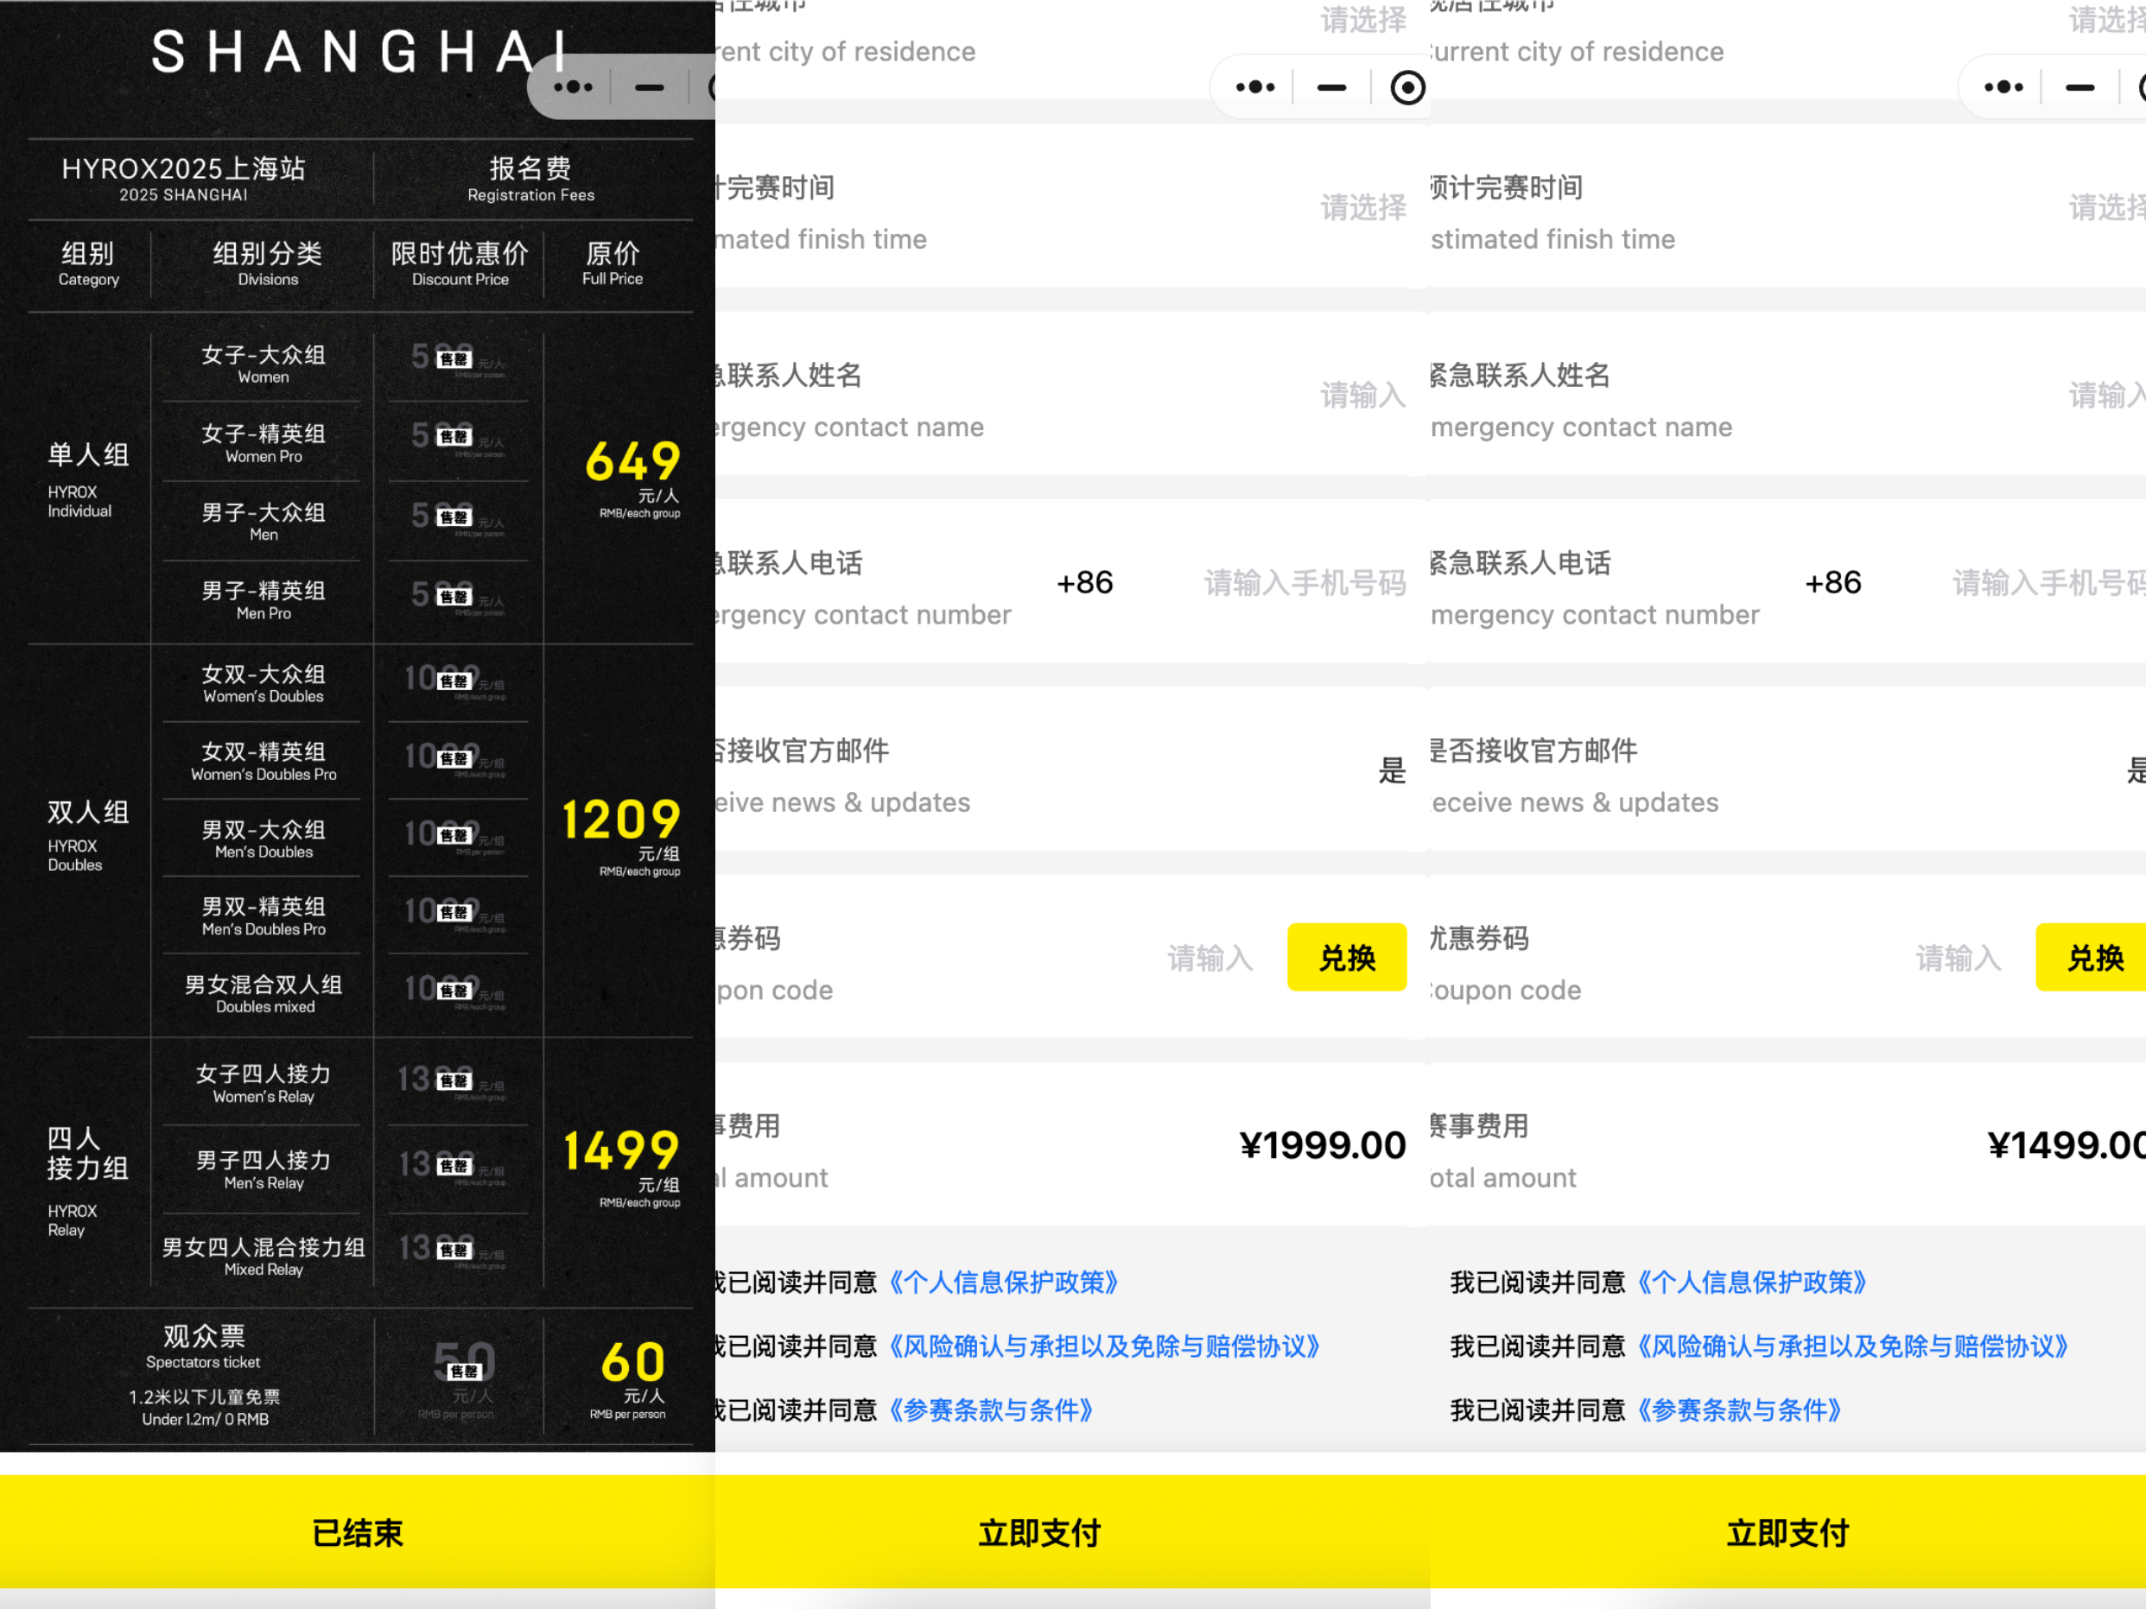Screen dimensions: 2146x1609
Task: Tap the yellow 兑换 button in the middle panel
Action: pos(1347,957)
